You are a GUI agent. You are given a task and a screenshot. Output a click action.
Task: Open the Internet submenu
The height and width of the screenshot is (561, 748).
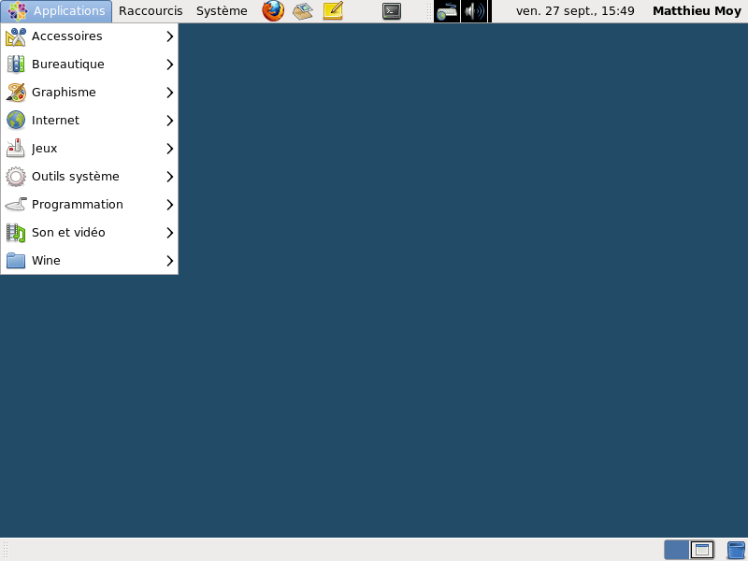(x=89, y=121)
